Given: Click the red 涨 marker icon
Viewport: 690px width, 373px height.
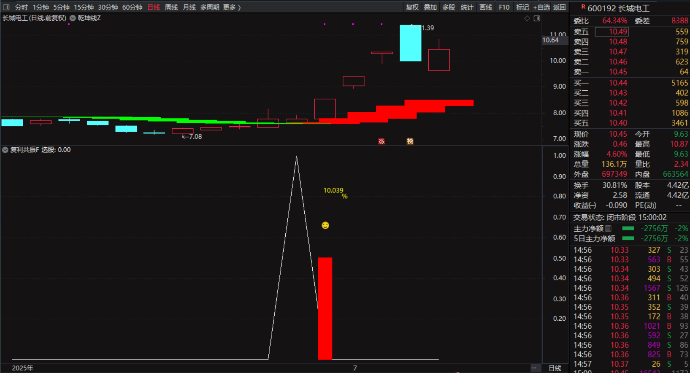Looking at the screenshot, I should [382, 141].
